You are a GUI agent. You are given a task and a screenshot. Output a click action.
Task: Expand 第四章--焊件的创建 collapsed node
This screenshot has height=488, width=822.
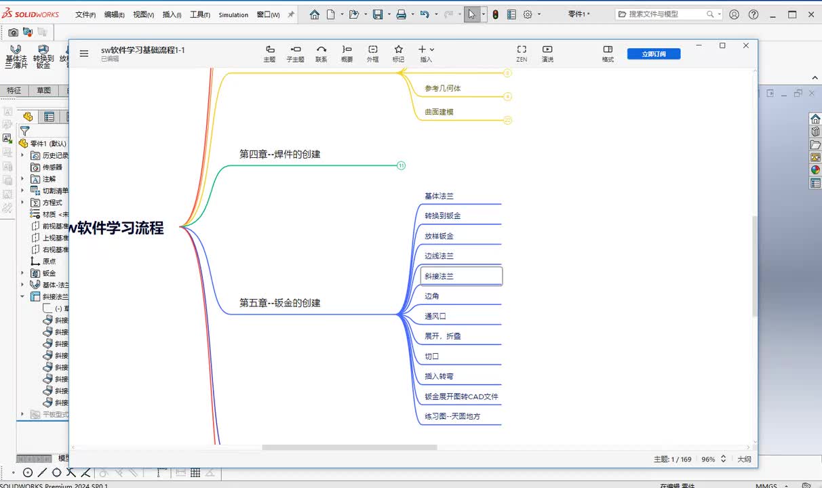(x=401, y=165)
